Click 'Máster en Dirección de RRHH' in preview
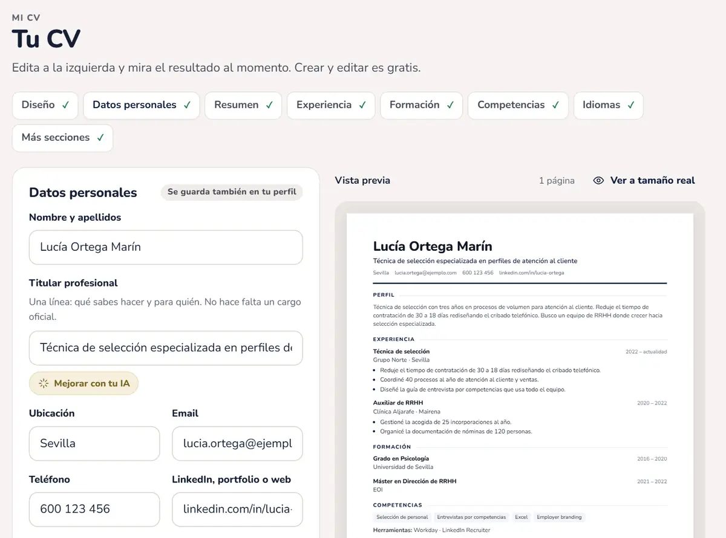This screenshot has width=726, height=538. click(x=414, y=481)
